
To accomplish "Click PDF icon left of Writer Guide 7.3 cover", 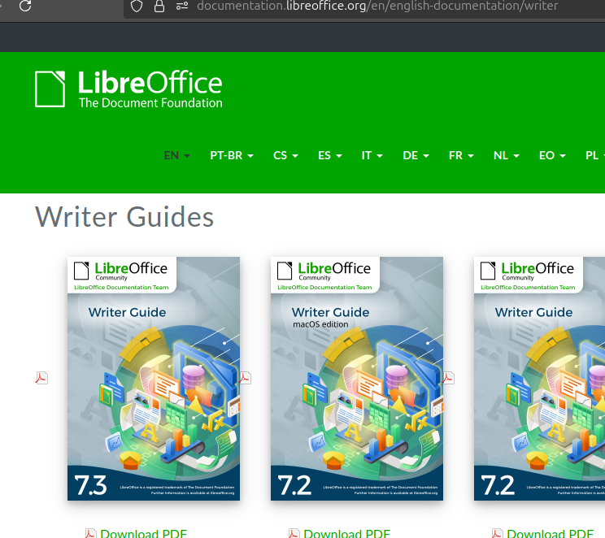I will click(x=41, y=378).
